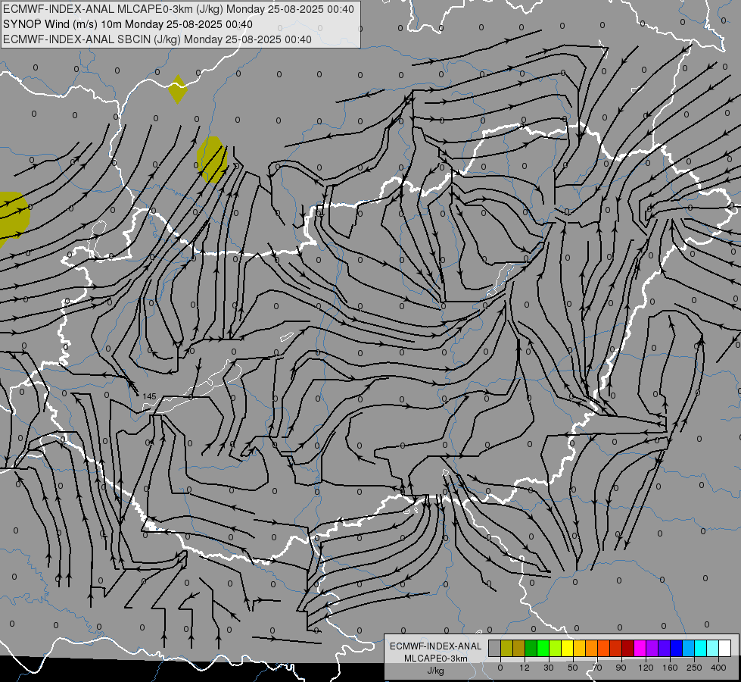Select the dark red legend swatch
Screen dimensions: 741x682
[x=628, y=648]
